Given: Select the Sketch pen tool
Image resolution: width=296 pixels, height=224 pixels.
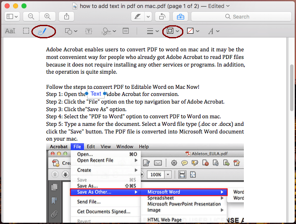Looking at the screenshot, I should (42, 32).
